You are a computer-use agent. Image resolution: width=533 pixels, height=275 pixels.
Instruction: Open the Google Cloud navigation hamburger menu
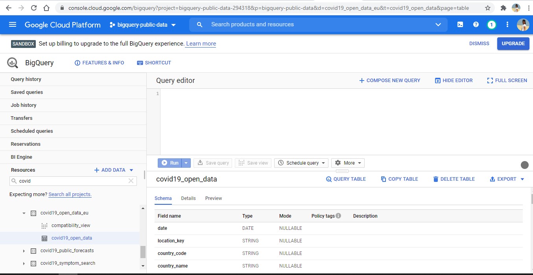13,25
